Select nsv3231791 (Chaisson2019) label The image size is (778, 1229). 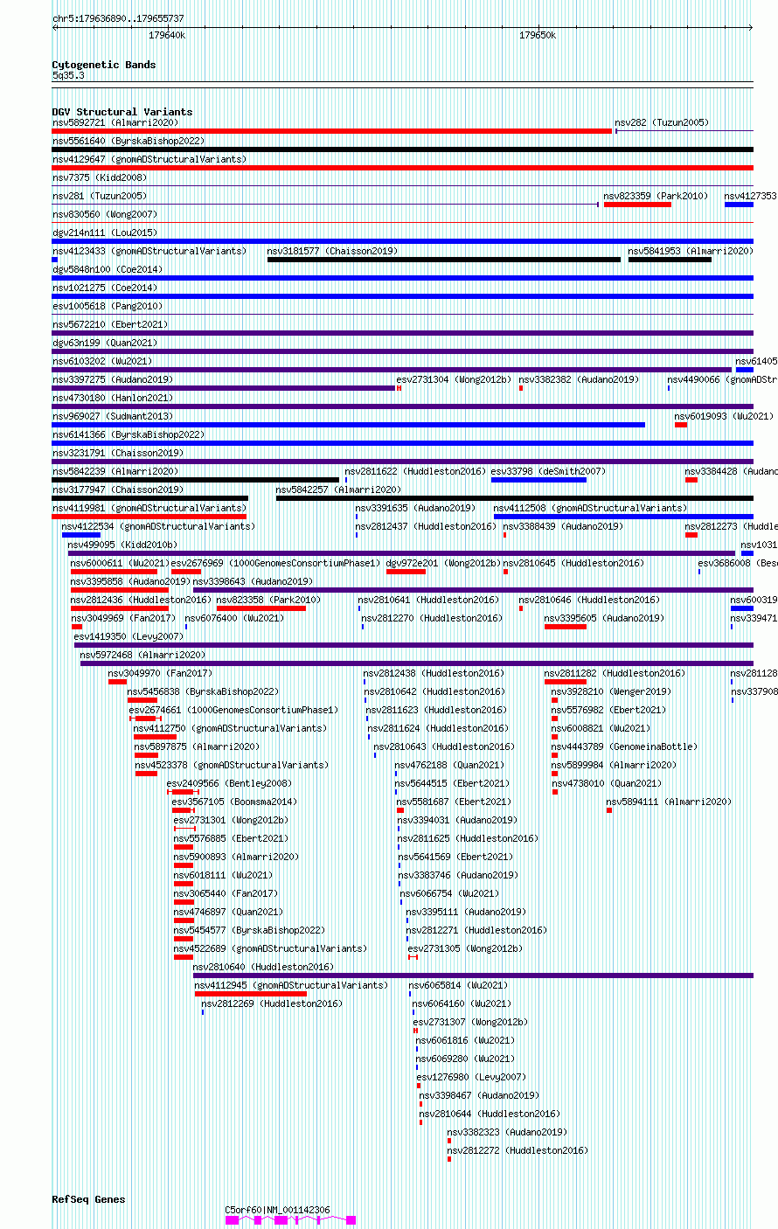coord(118,453)
